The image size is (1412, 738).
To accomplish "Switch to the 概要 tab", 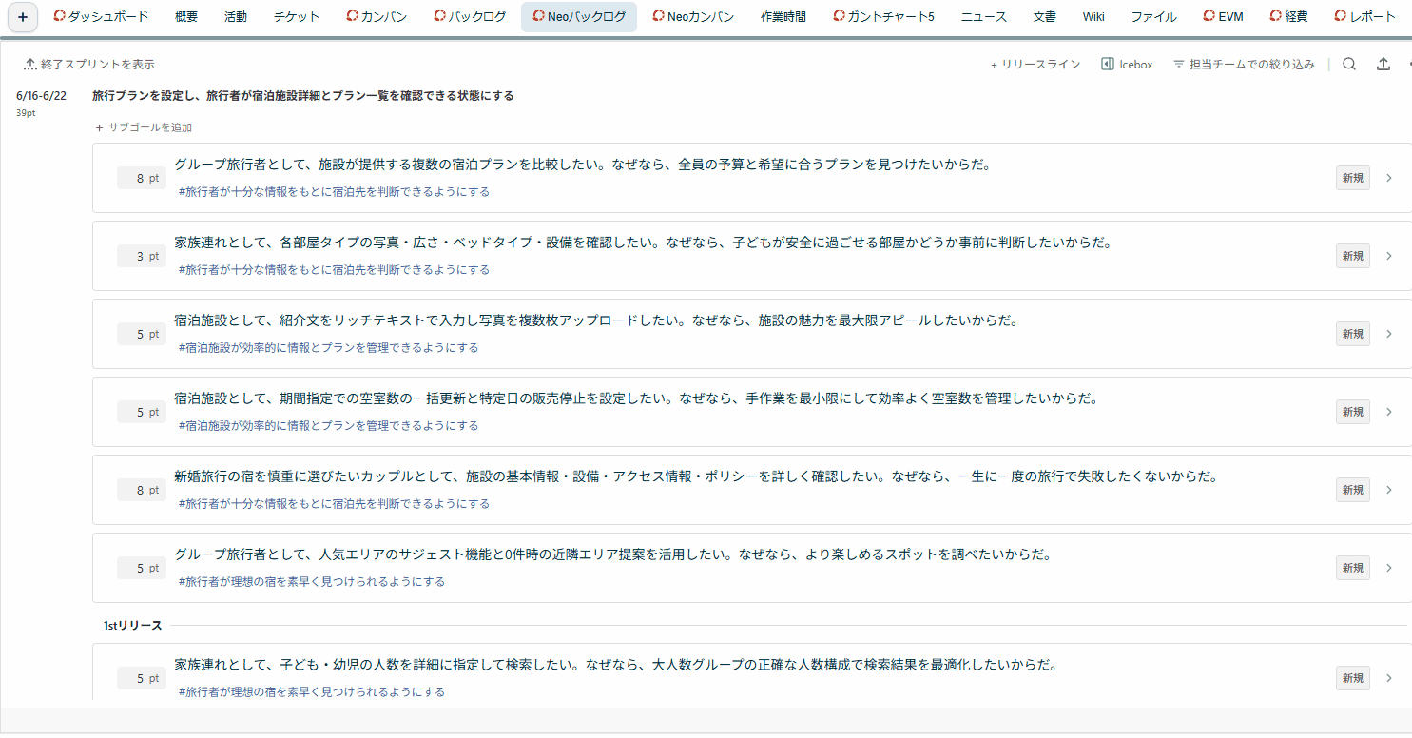I will [x=186, y=16].
